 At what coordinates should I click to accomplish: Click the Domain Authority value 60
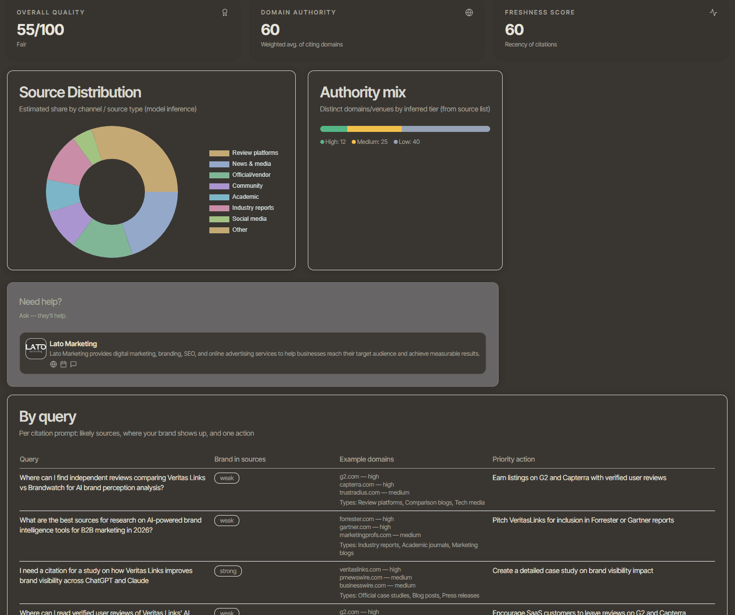point(270,30)
